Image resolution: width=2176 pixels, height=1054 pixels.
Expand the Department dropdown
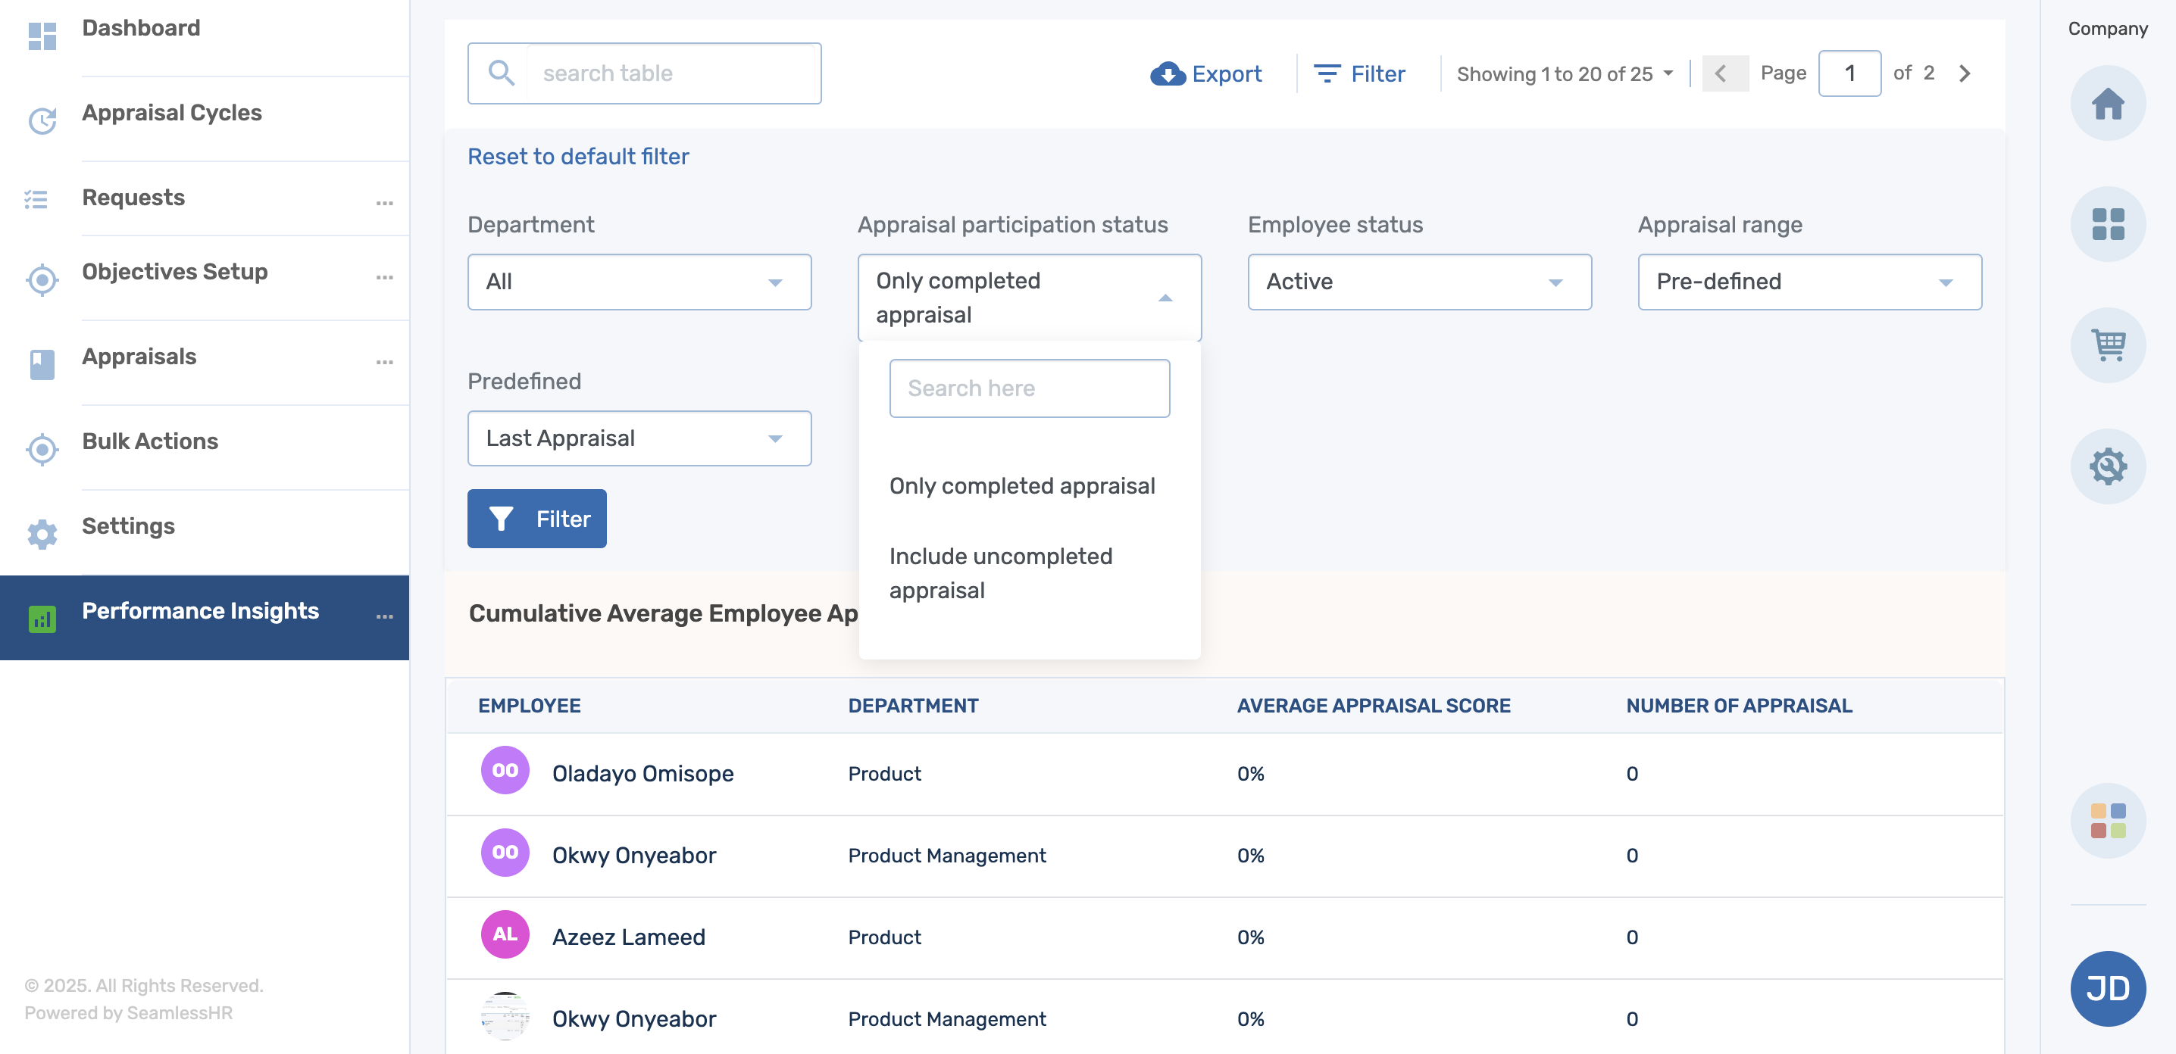coord(639,282)
